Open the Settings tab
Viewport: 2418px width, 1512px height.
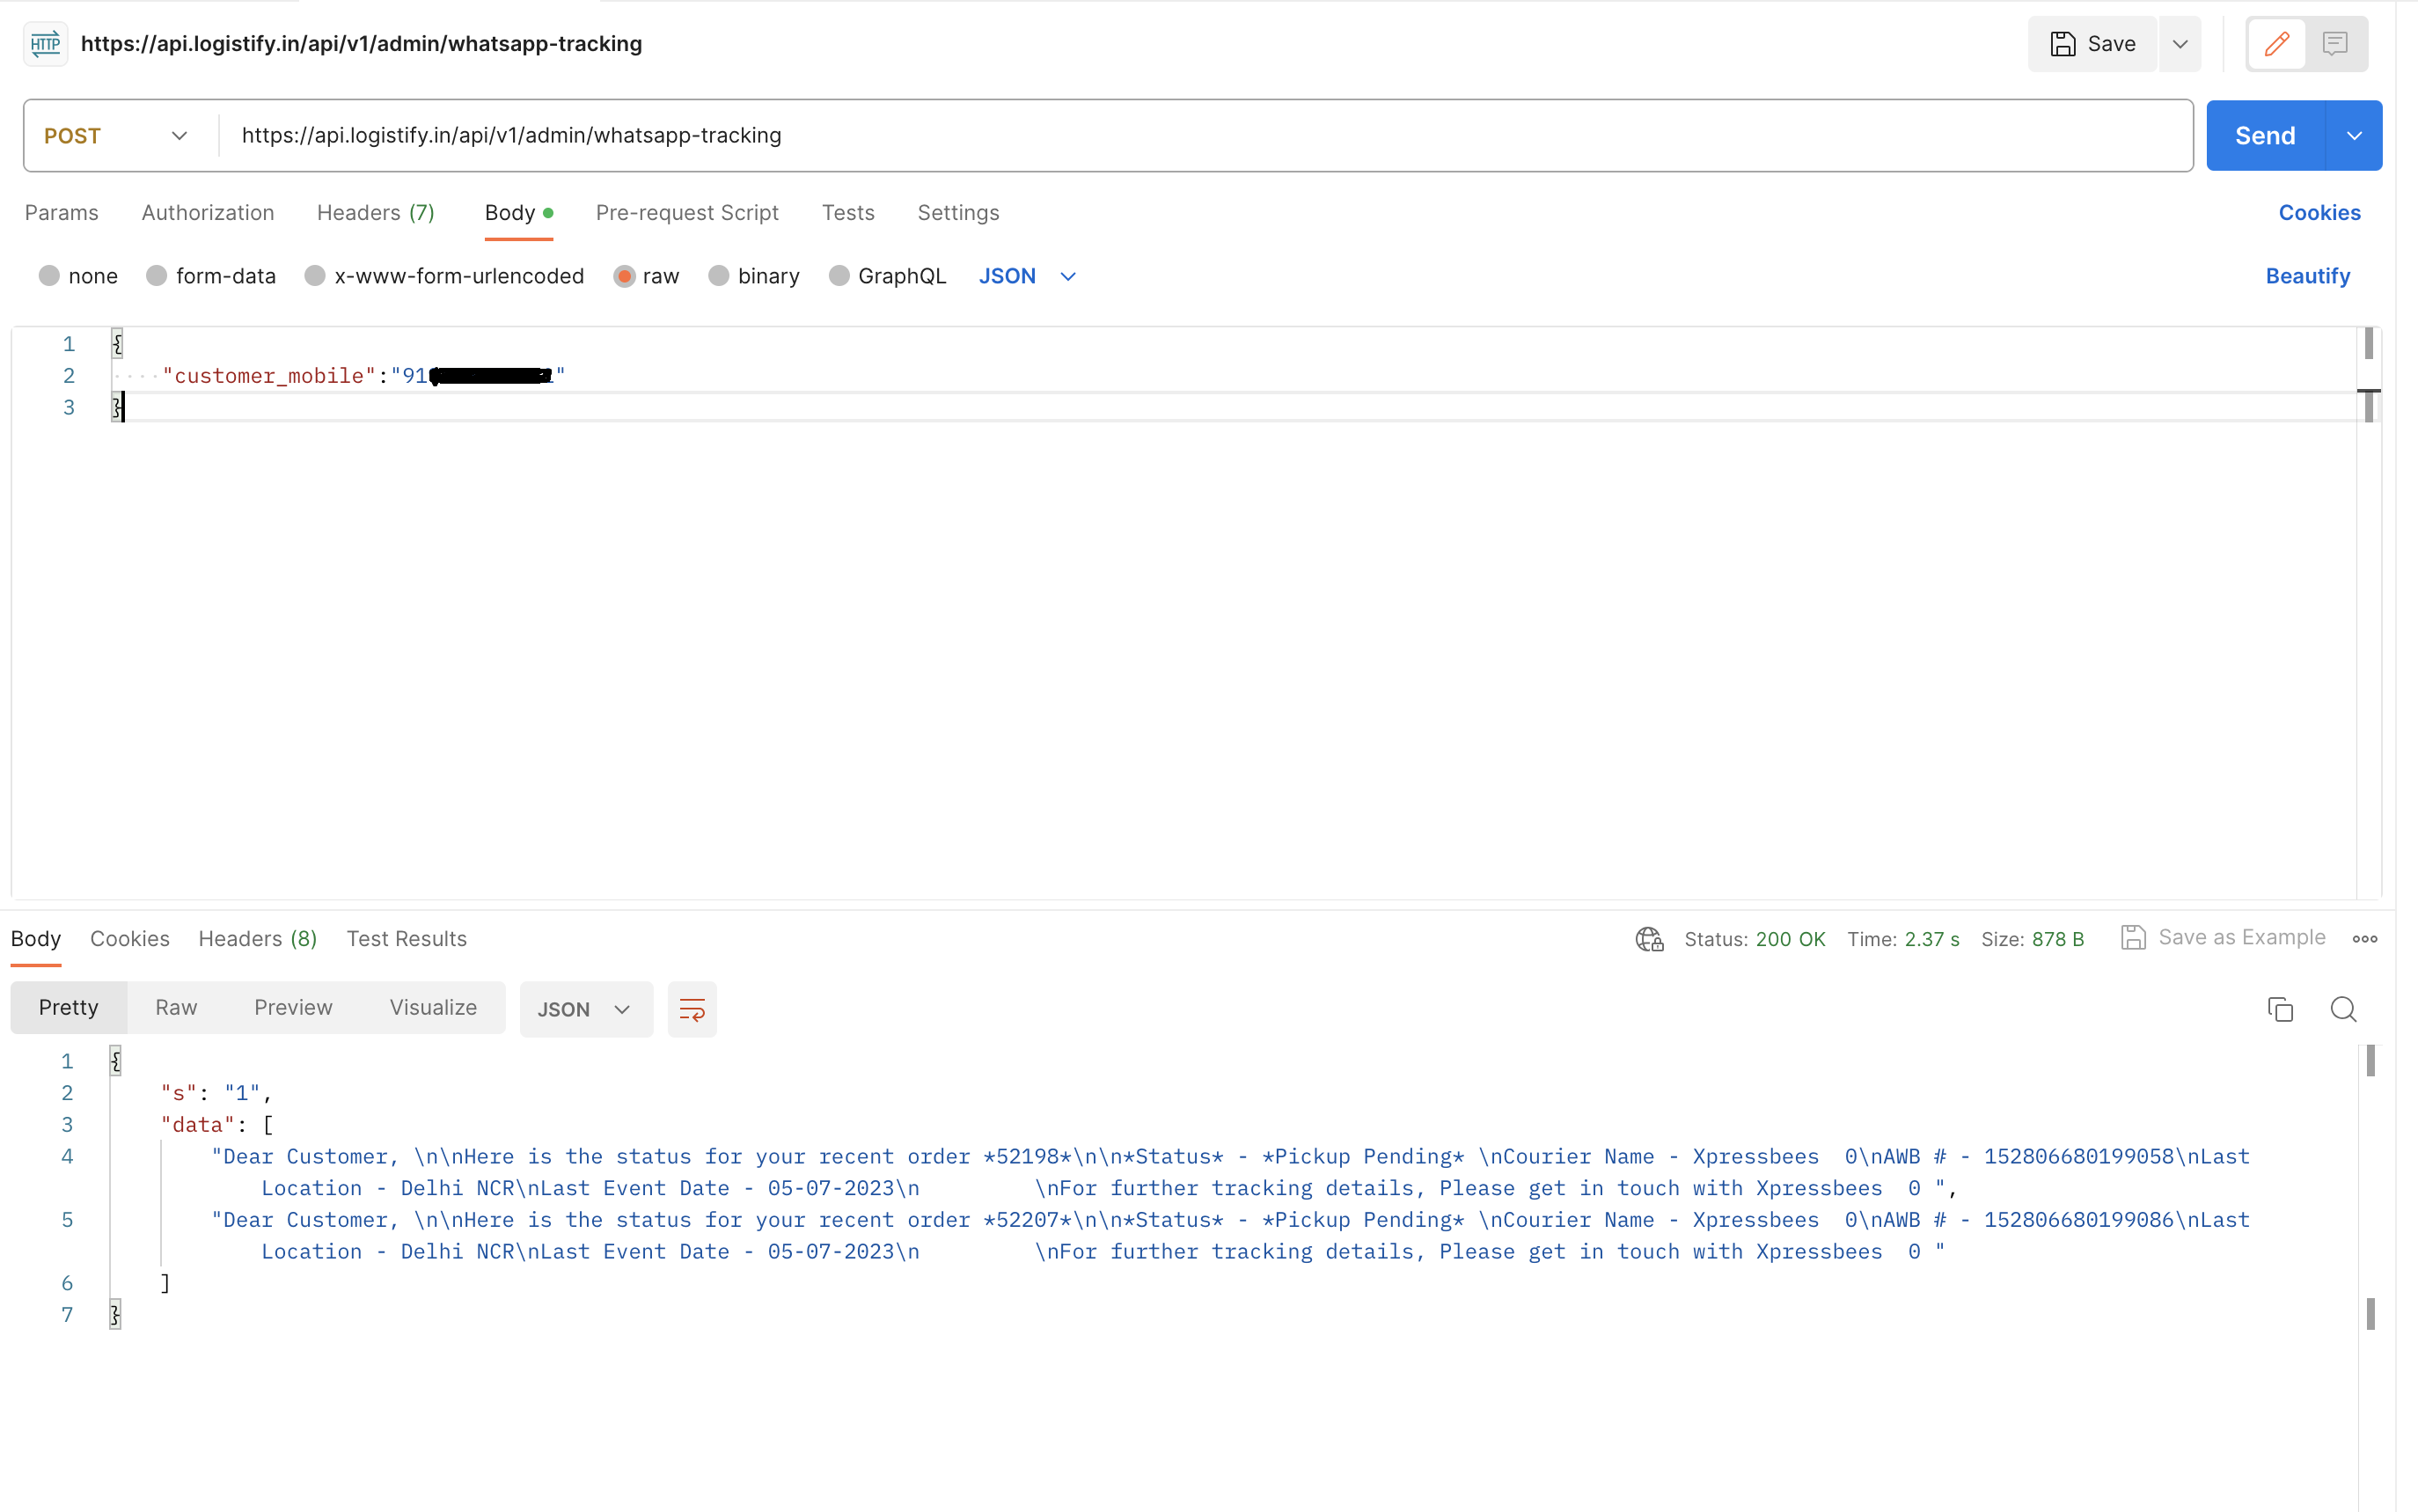pyautogui.click(x=957, y=213)
